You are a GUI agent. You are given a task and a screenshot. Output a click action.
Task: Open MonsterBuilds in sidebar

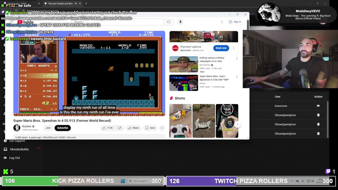click(19, 149)
